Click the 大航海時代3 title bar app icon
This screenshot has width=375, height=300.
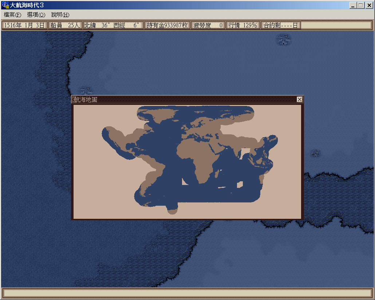(5, 5)
